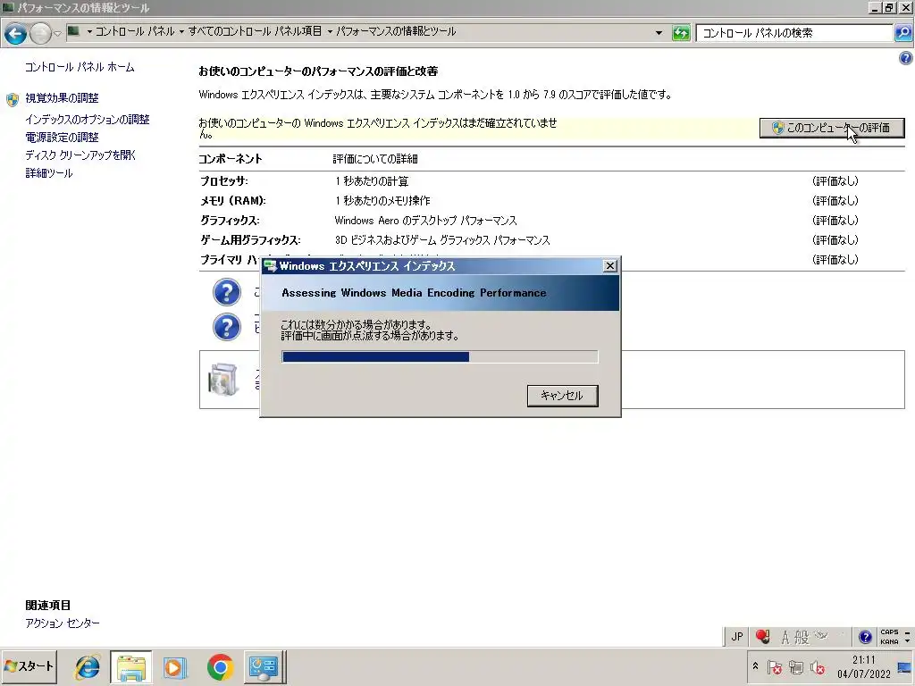Click the show desktop button
Screen dimensions: 915x686
pos(906,667)
